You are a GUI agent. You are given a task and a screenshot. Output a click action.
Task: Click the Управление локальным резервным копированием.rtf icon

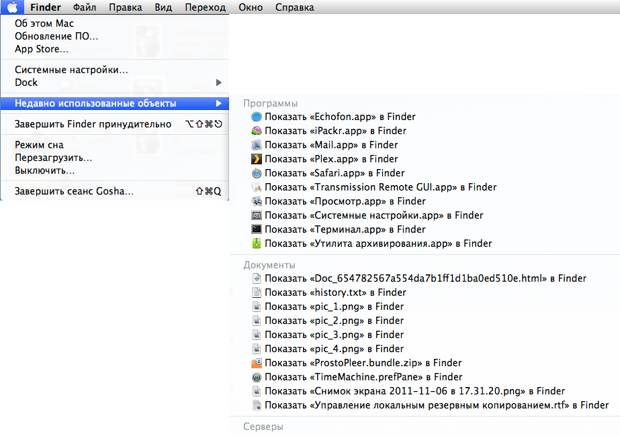(x=257, y=405)
